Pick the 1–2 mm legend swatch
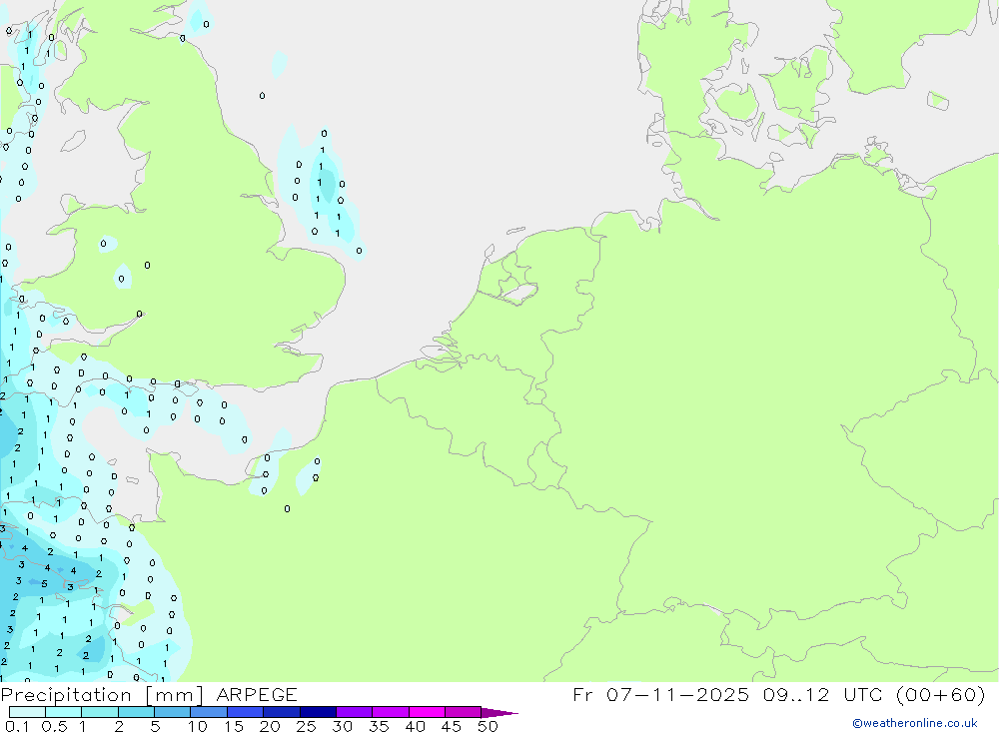This screenshot has height=732, width=999. [100, 712]
